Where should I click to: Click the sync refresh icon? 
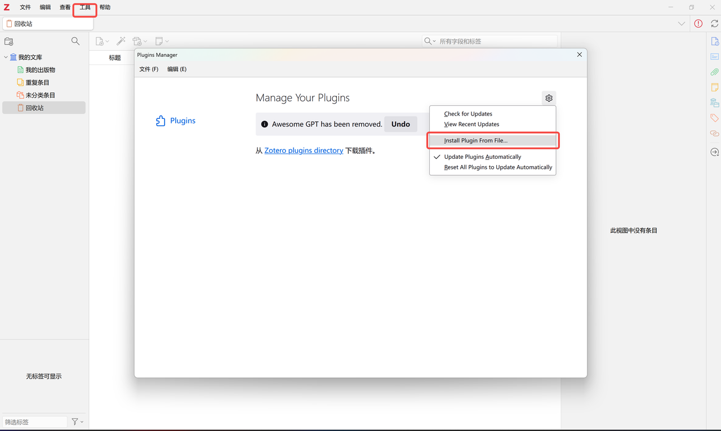[714, 24]
